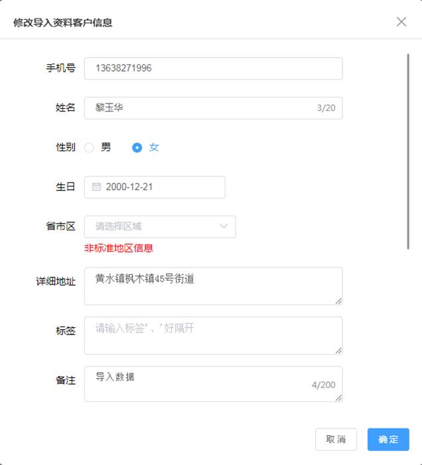Screen dimensions: 422x465
Task: Click the resize handle of the 备注 textarea
Action: (x=338, y=398)
